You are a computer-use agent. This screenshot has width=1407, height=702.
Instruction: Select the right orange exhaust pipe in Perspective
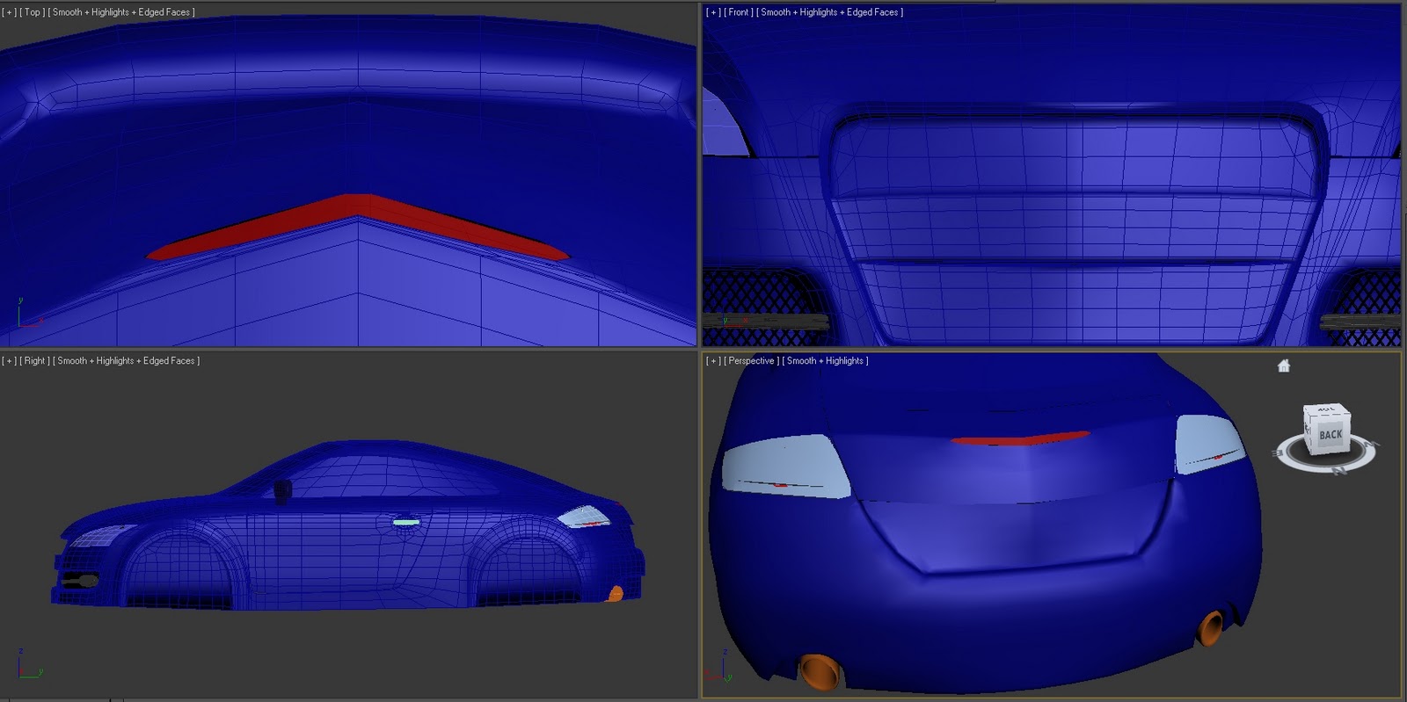pyautogui.click(x=1212, y=628)
